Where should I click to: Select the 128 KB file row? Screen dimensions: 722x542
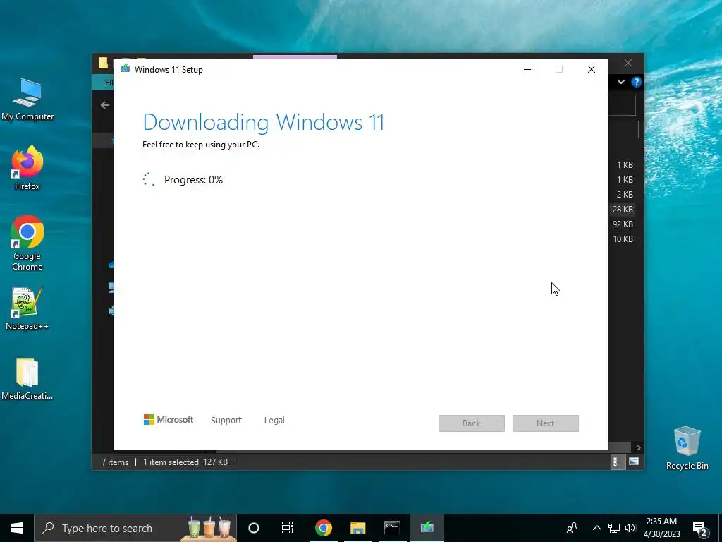(621, 209)
